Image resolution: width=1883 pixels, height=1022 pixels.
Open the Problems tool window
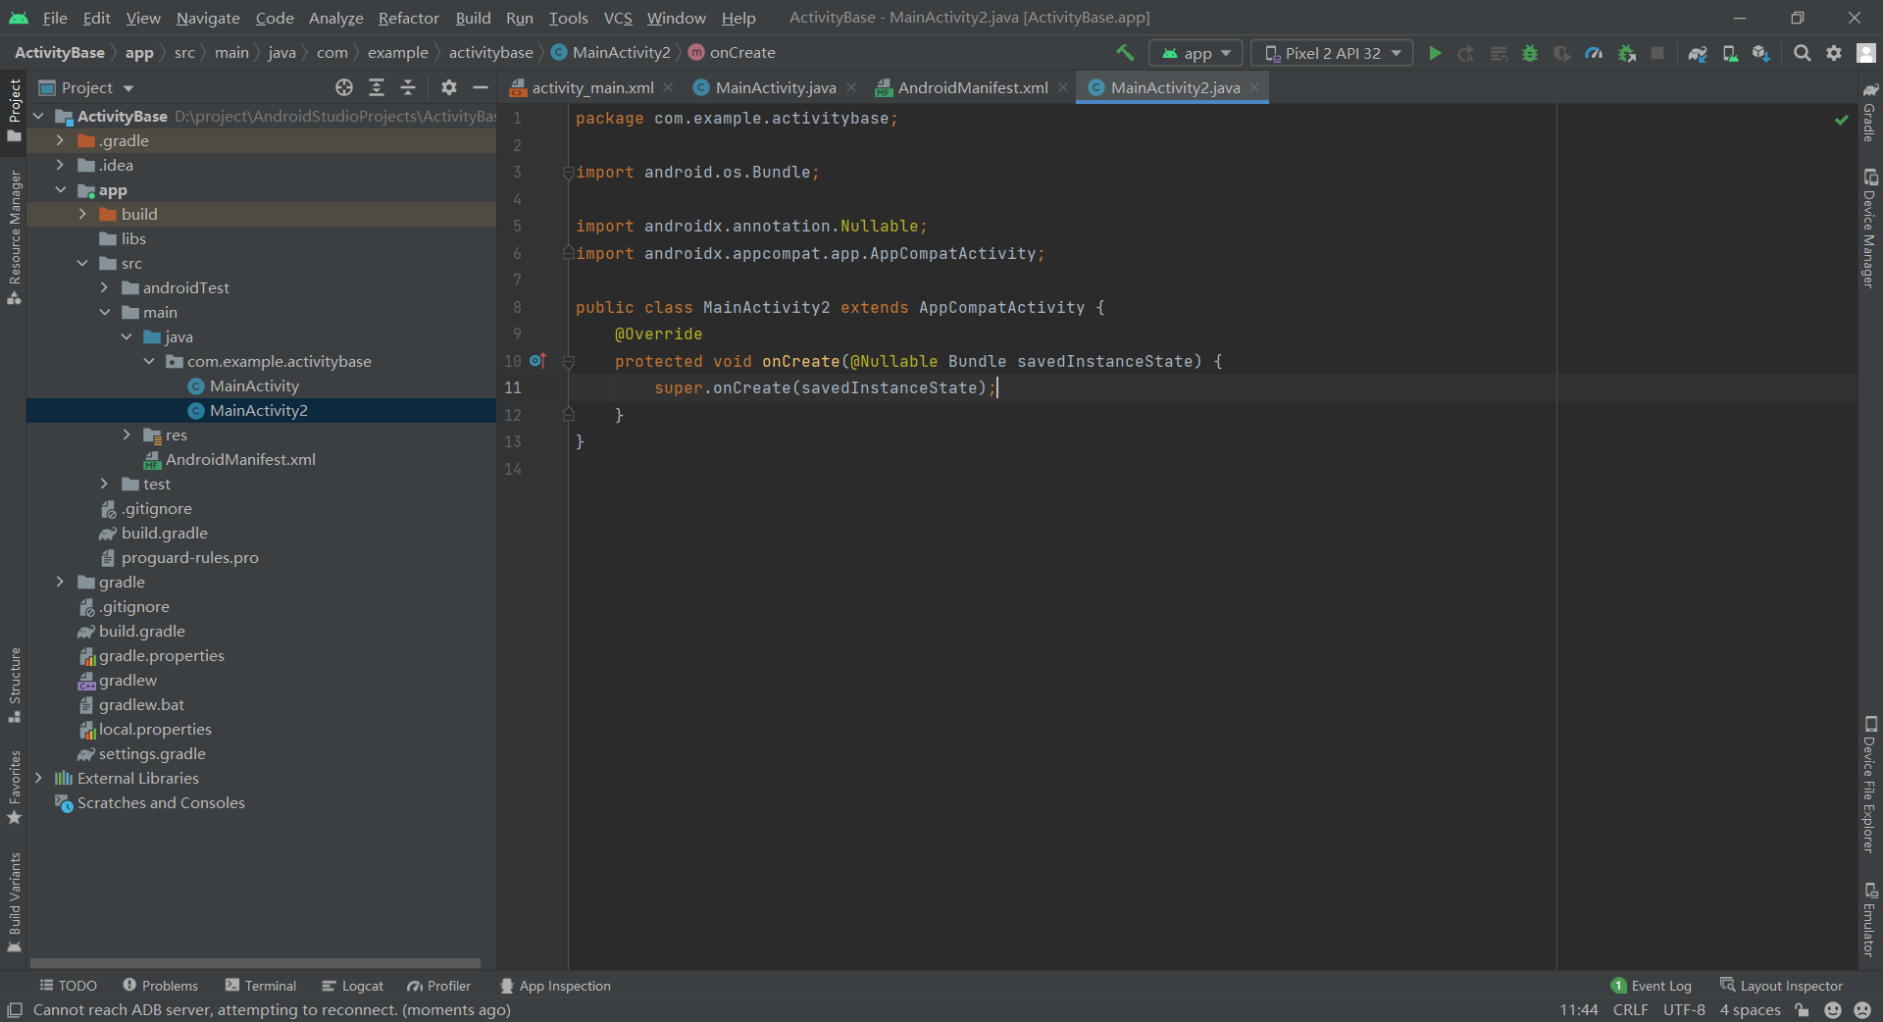(x=161, y=986)
